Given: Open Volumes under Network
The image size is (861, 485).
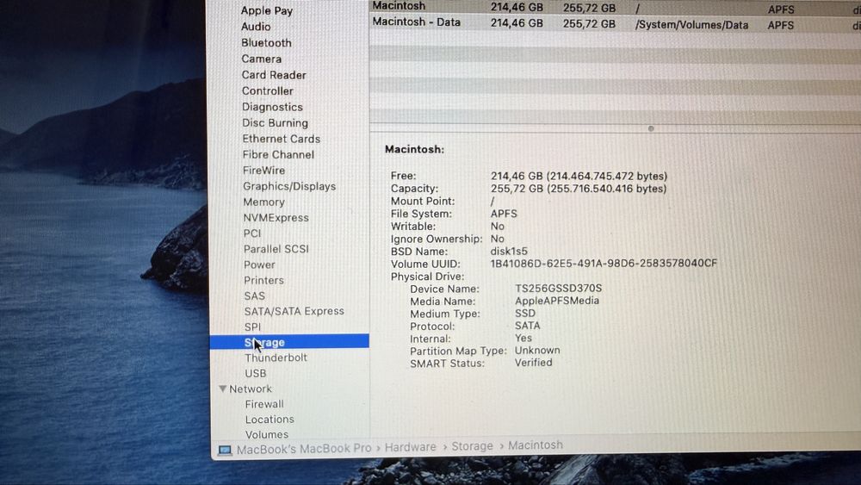Looking at the screenshot, I should point(266,434).
